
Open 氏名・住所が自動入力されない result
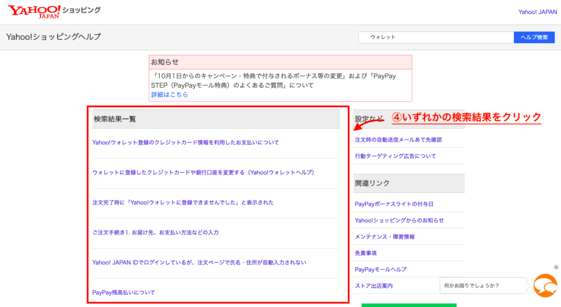click(x=199, y=263)
